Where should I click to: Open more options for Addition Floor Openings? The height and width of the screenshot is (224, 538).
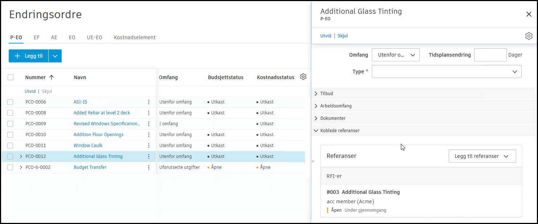pos(149,135)
